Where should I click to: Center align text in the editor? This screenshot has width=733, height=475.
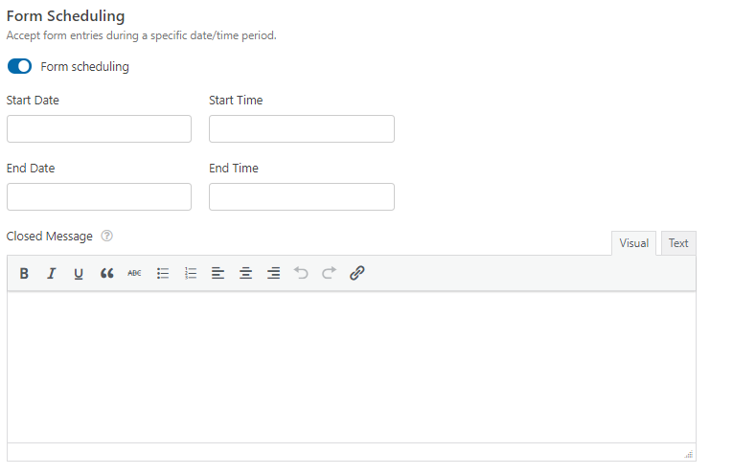246,273
